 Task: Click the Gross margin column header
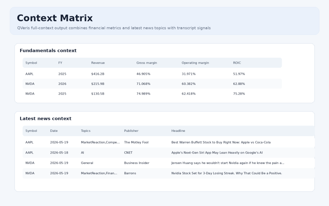(147, 63)
